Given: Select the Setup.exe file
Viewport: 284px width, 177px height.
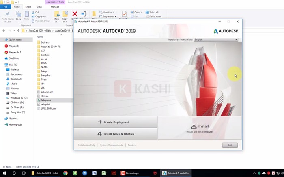Looking at the screenshot, I should (x=45, y=100).
